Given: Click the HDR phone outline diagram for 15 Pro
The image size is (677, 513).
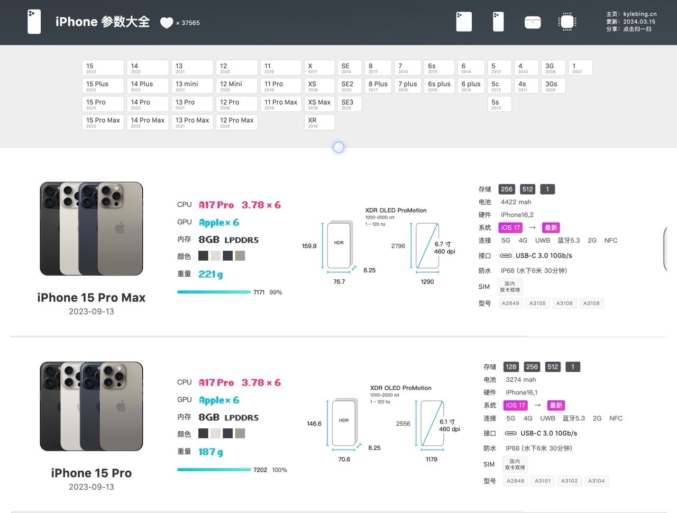Looking at the screenshot, I should click(344, 423).
